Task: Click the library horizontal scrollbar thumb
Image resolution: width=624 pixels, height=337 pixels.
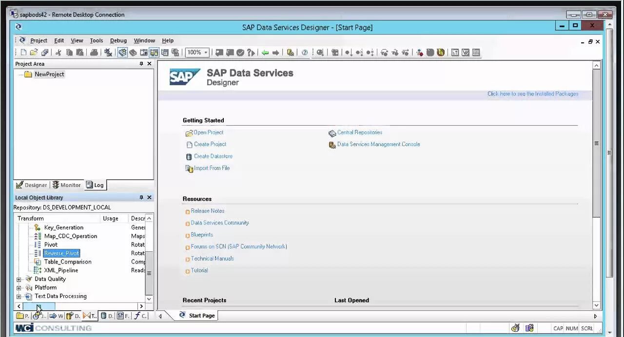Action: point(39,306)
